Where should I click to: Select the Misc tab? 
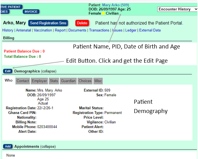tap(98, 81)
